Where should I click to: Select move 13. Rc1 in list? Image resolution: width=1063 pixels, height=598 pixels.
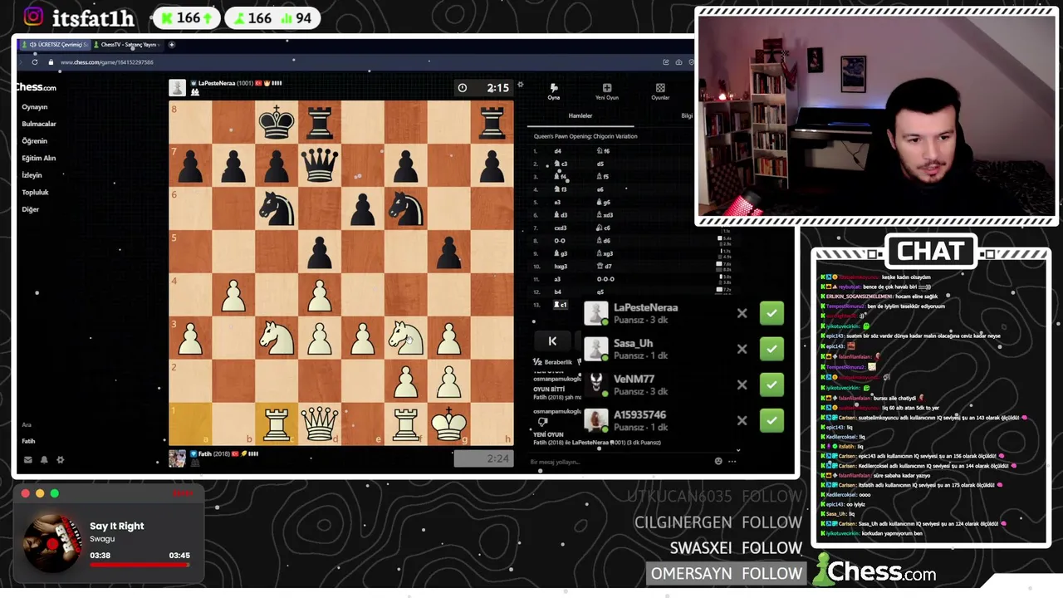[x=561, y=305]
